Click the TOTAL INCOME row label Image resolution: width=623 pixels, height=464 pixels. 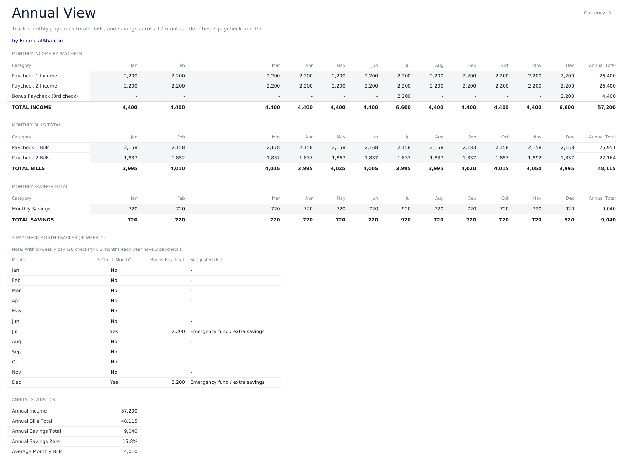point(32,108)
